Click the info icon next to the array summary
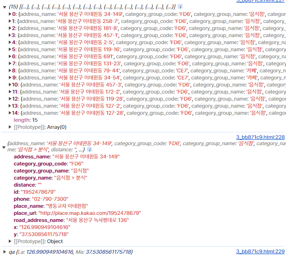Image resolution: width=286 pixels, height=255 pixels. [180, 7]
